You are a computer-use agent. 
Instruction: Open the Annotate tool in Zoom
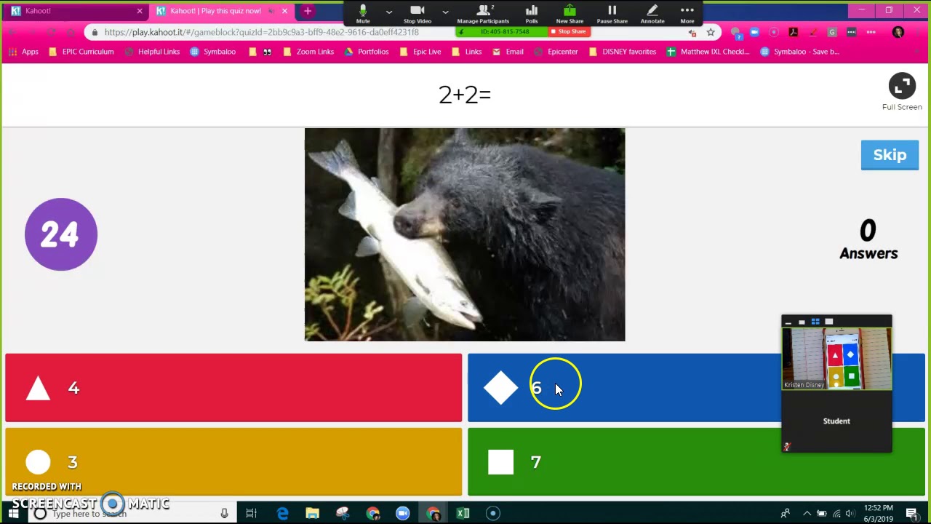[652, 13]
